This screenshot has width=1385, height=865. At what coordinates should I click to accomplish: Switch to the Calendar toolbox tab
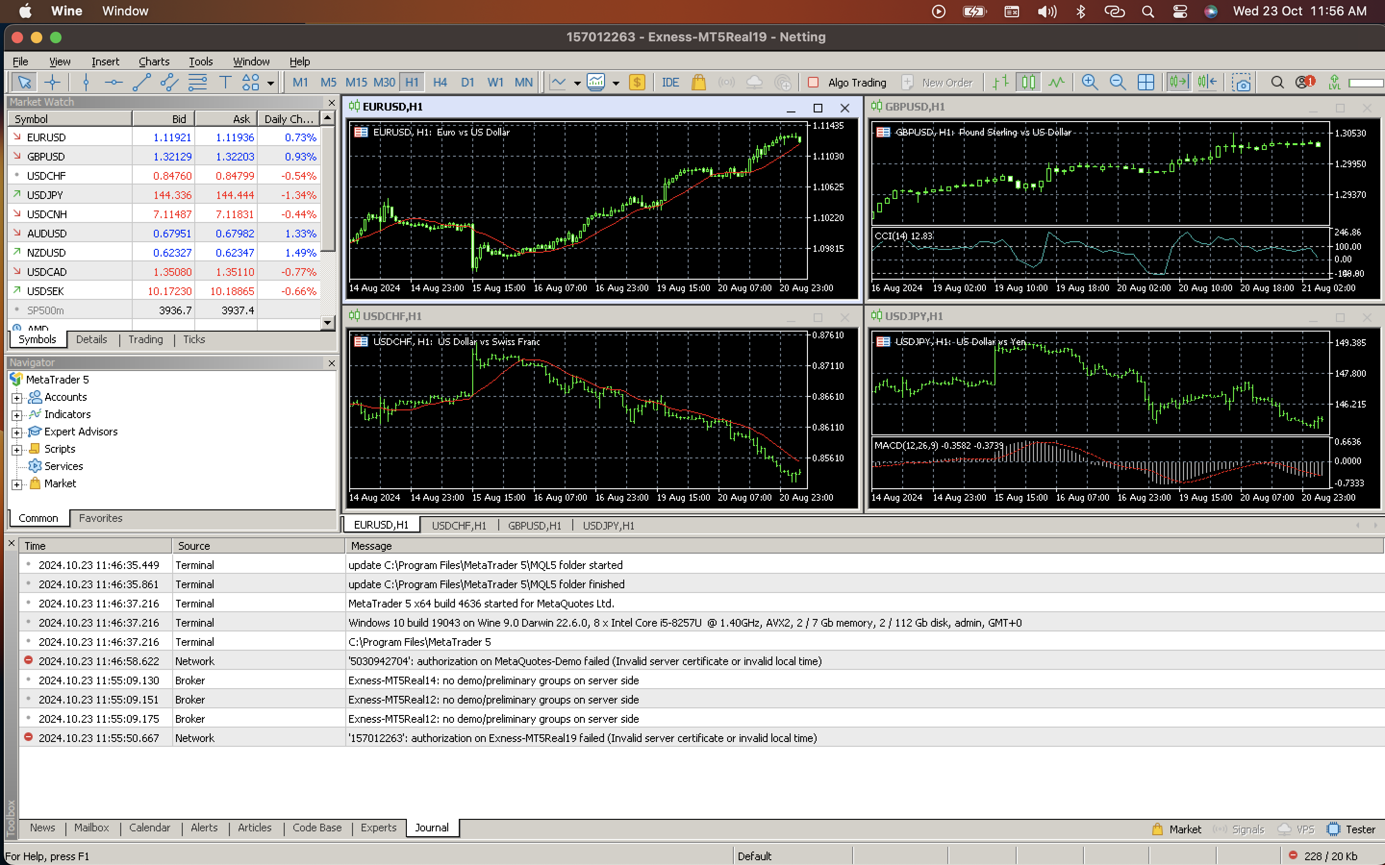(150, 827)
